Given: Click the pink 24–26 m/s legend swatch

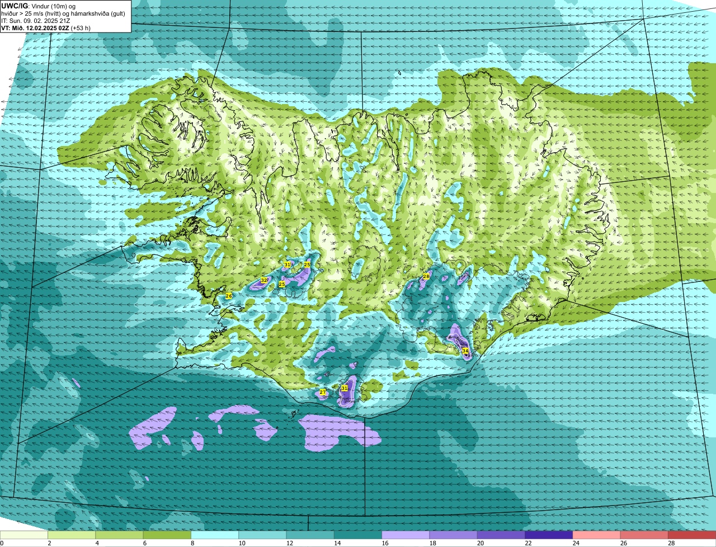Looking at the screenshot, I should 596,535.
